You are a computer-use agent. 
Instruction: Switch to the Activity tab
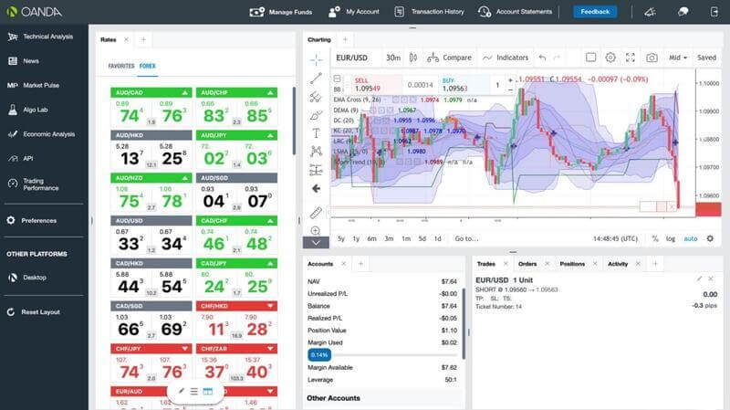618,264
